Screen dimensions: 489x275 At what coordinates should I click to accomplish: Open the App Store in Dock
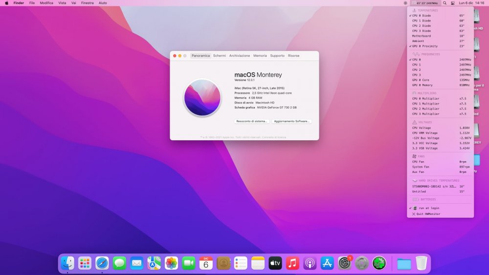pyautogui.click(x=327, y=263)
